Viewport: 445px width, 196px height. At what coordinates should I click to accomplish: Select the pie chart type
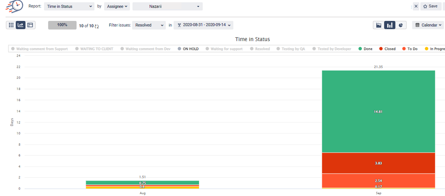(401, 25)
